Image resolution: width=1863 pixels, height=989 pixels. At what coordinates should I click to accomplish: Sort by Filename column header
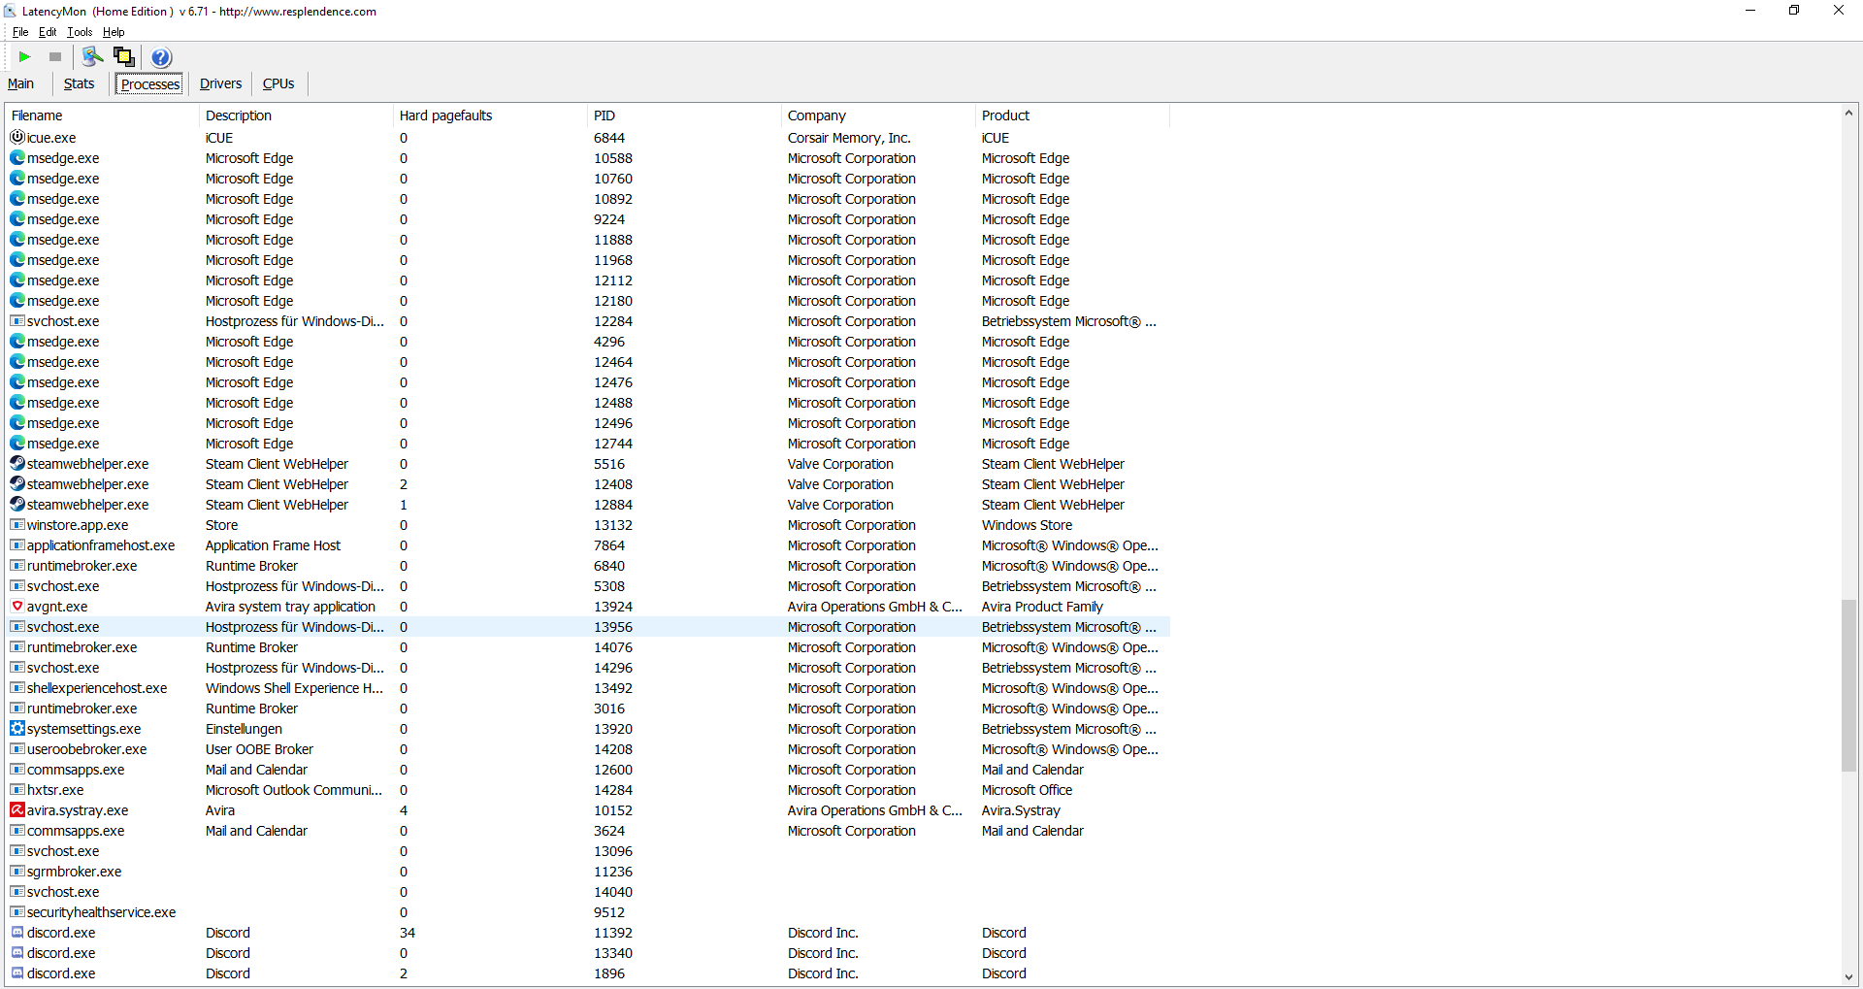point(103,115)
